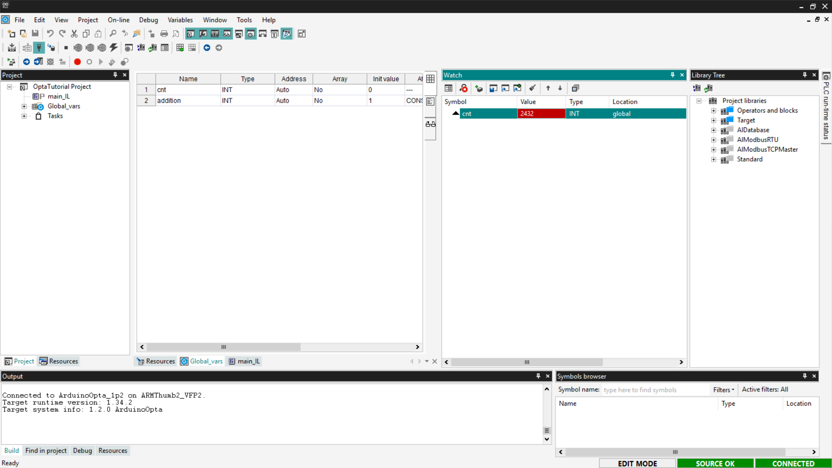This screenshot has width=832, height=468.
Task: Click the Save project icon
Action: (x=35, y=34)
